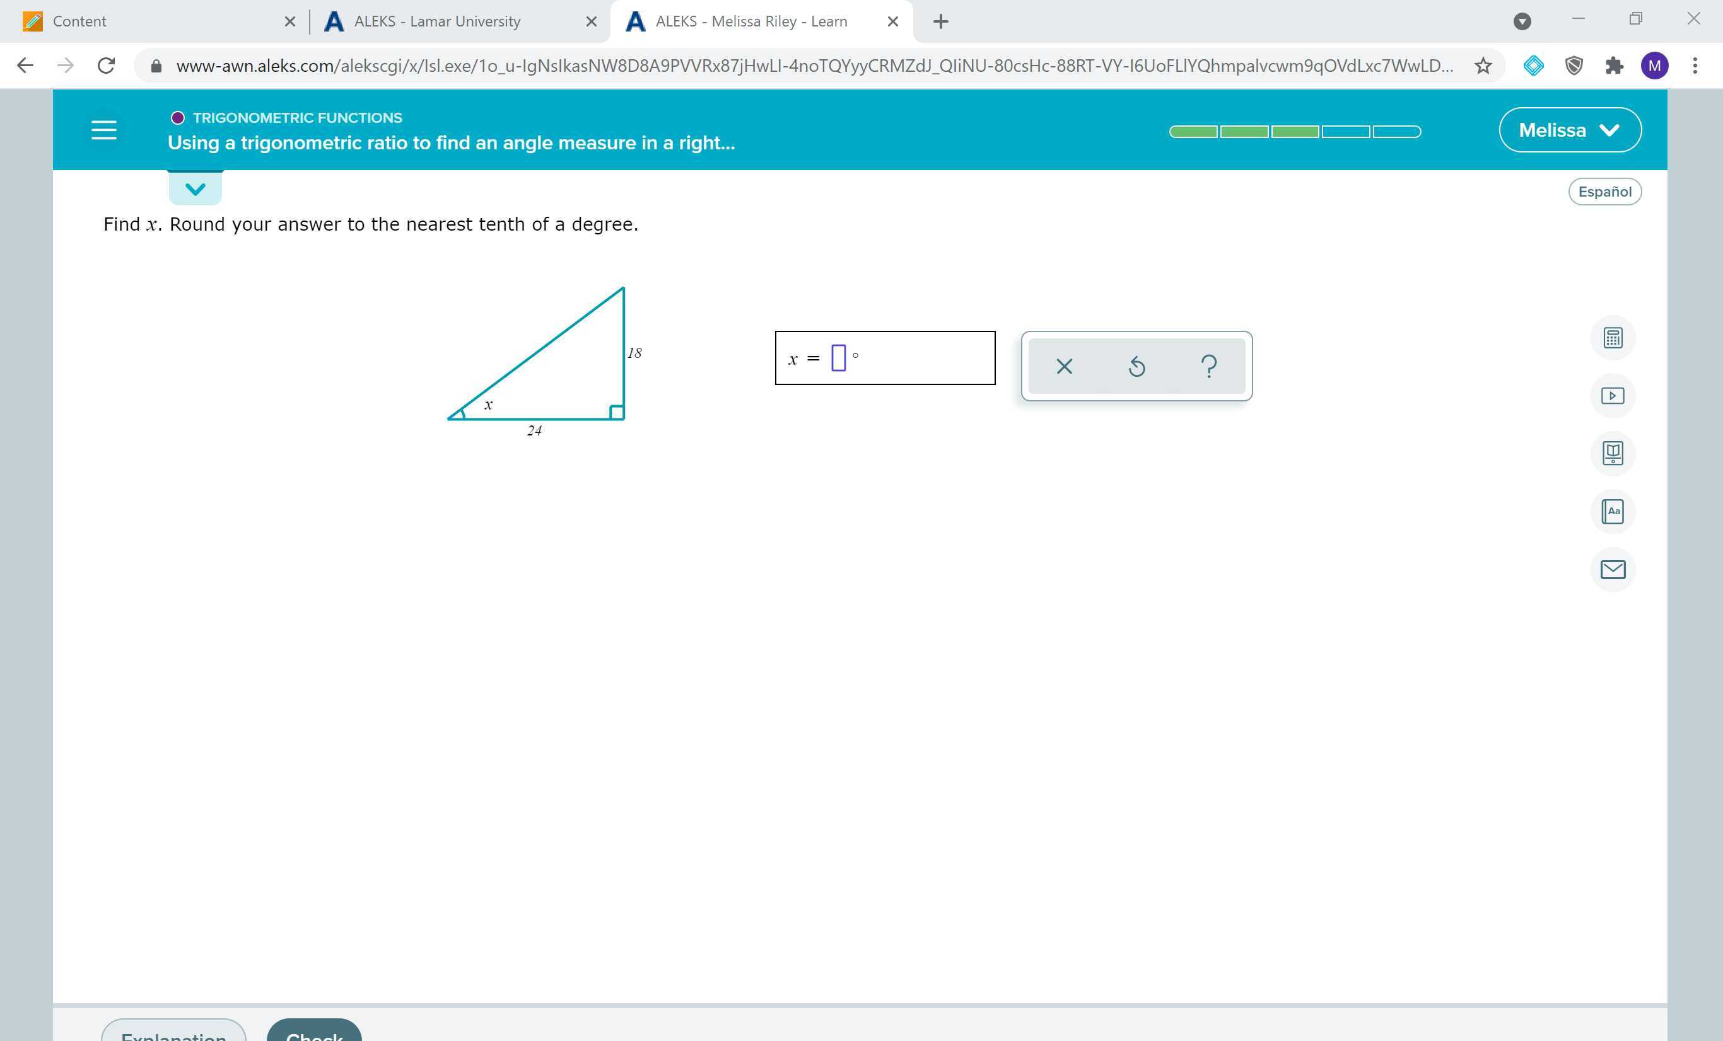
Task: Open the message envelope icon
Action: 1613,570
